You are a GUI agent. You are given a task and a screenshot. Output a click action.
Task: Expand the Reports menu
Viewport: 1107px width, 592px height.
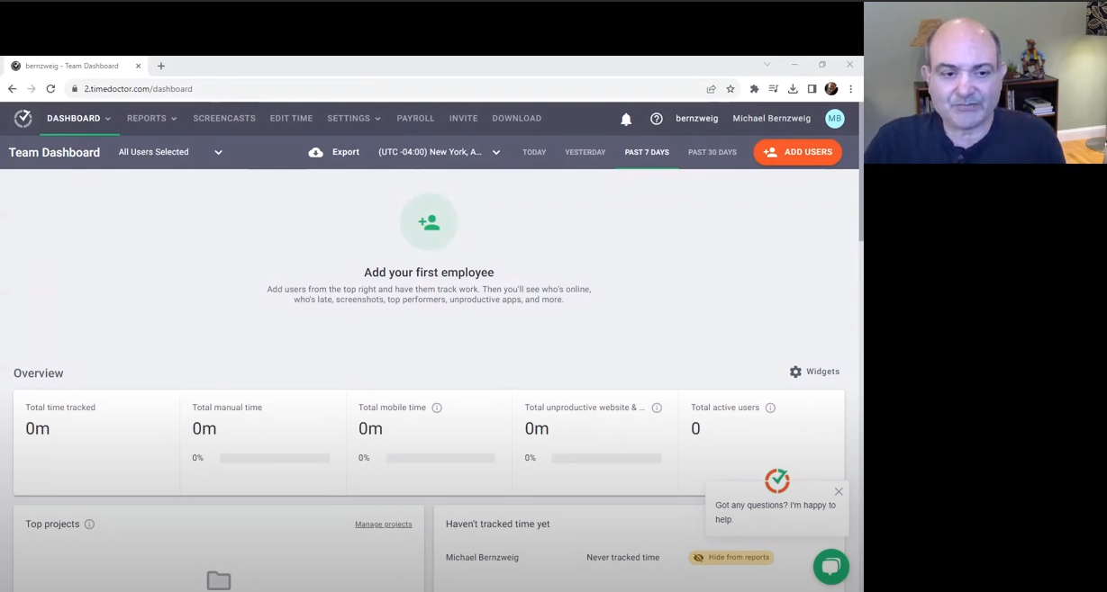click(152, 119)
